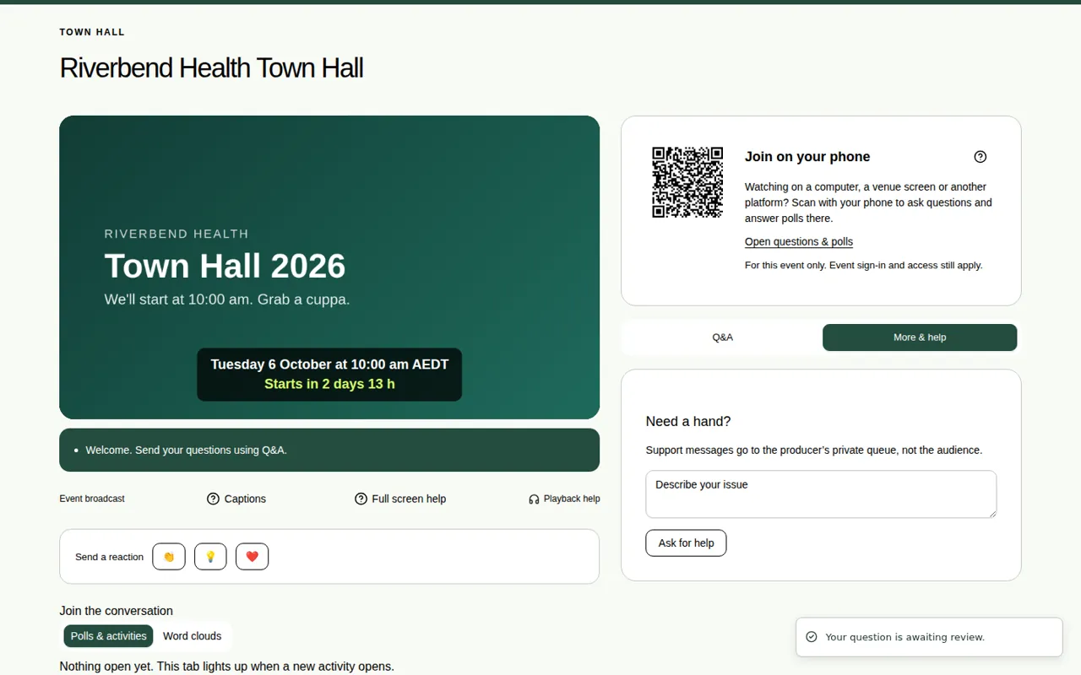Select the More & help tab
The width and height of the screenshot is (1081, 675).
pyautogui.click(x=920, y=337)
